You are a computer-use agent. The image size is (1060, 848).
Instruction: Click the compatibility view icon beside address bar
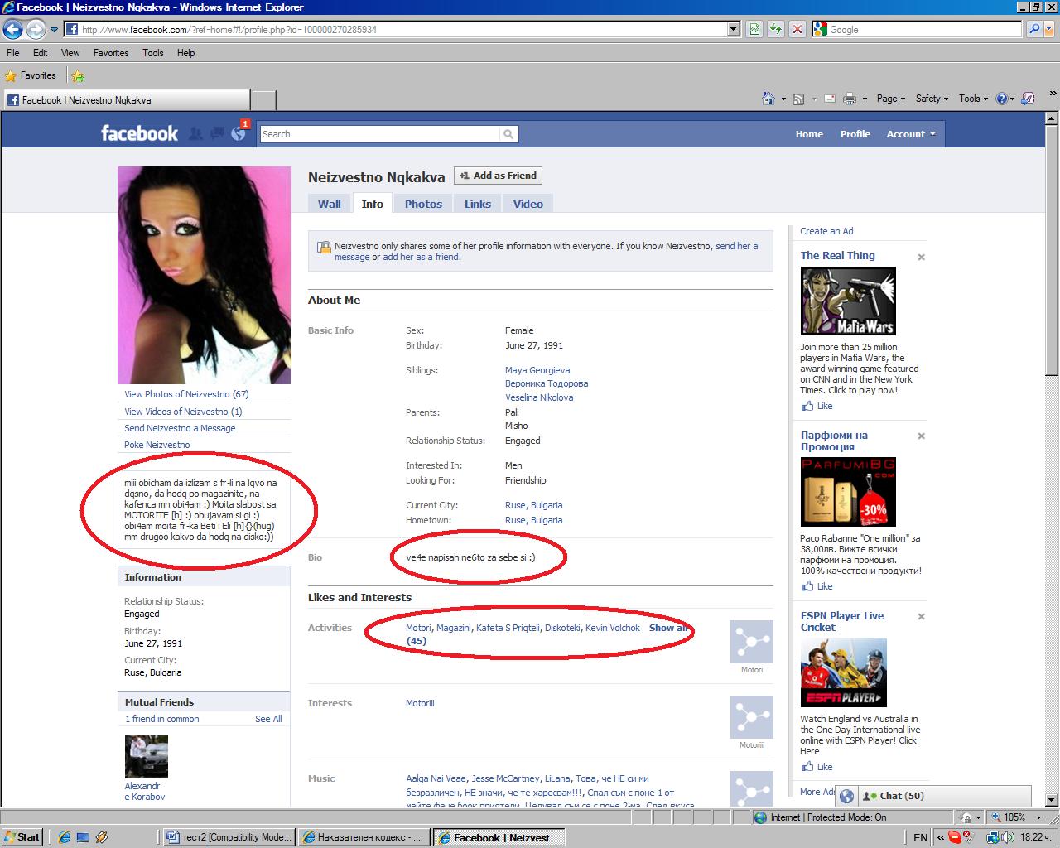click(754, 29)
